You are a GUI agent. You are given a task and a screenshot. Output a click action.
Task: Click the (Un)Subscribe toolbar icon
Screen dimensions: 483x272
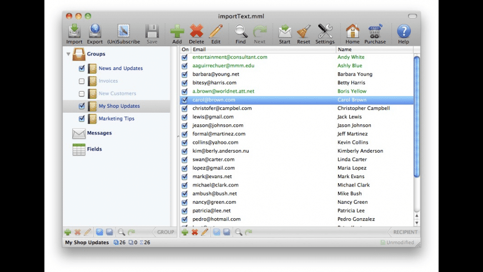click(x=124, y=32)
